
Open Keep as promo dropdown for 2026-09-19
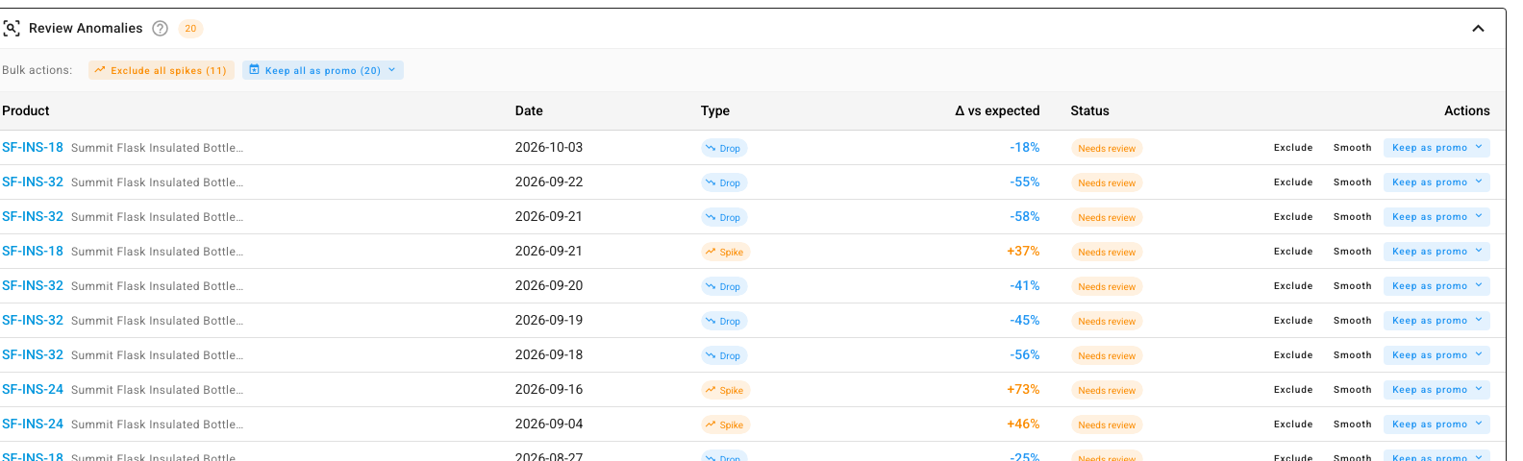(x=1436, y=321)
